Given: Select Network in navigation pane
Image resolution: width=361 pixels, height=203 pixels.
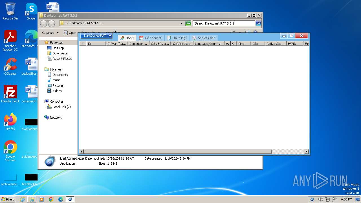Looking at the screenshot, I should coord(56,118).
